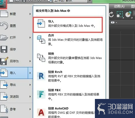Open the 动画(A) menu

click(x=119, y=6)
